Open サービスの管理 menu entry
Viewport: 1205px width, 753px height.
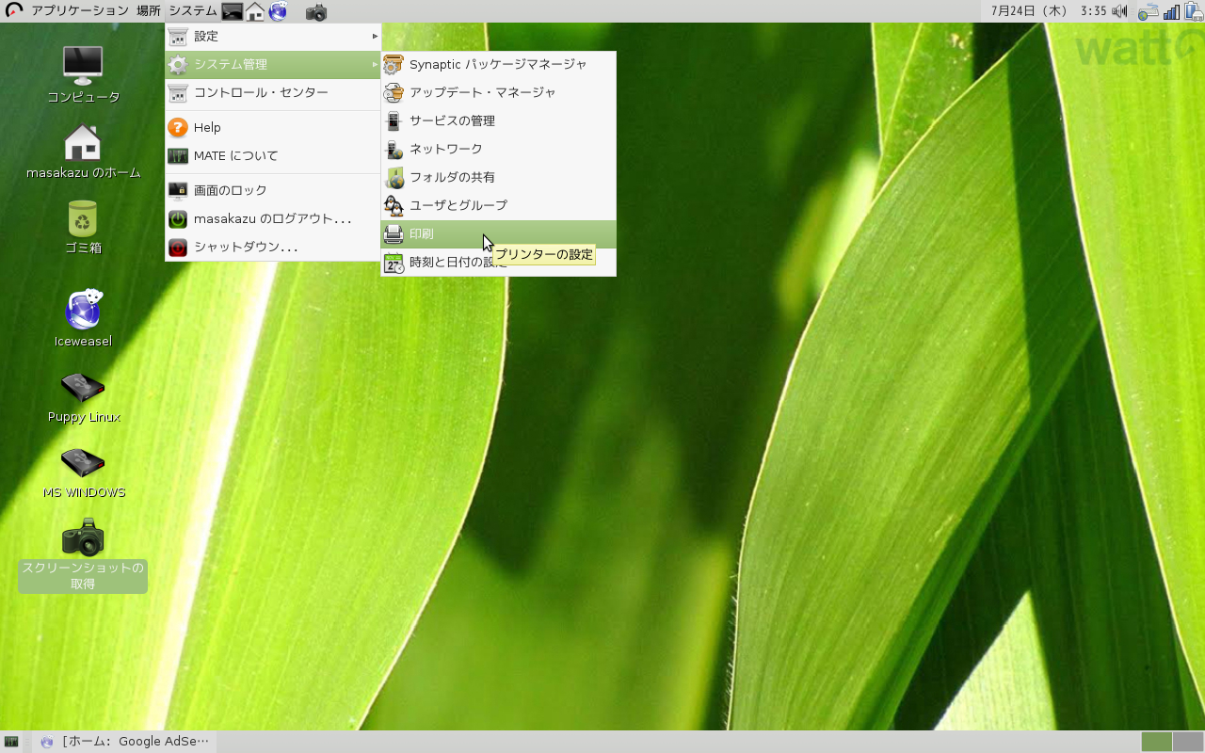[x=498, y=120]
